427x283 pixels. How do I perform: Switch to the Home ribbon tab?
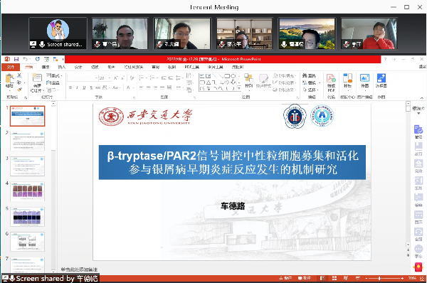(28, 67)
